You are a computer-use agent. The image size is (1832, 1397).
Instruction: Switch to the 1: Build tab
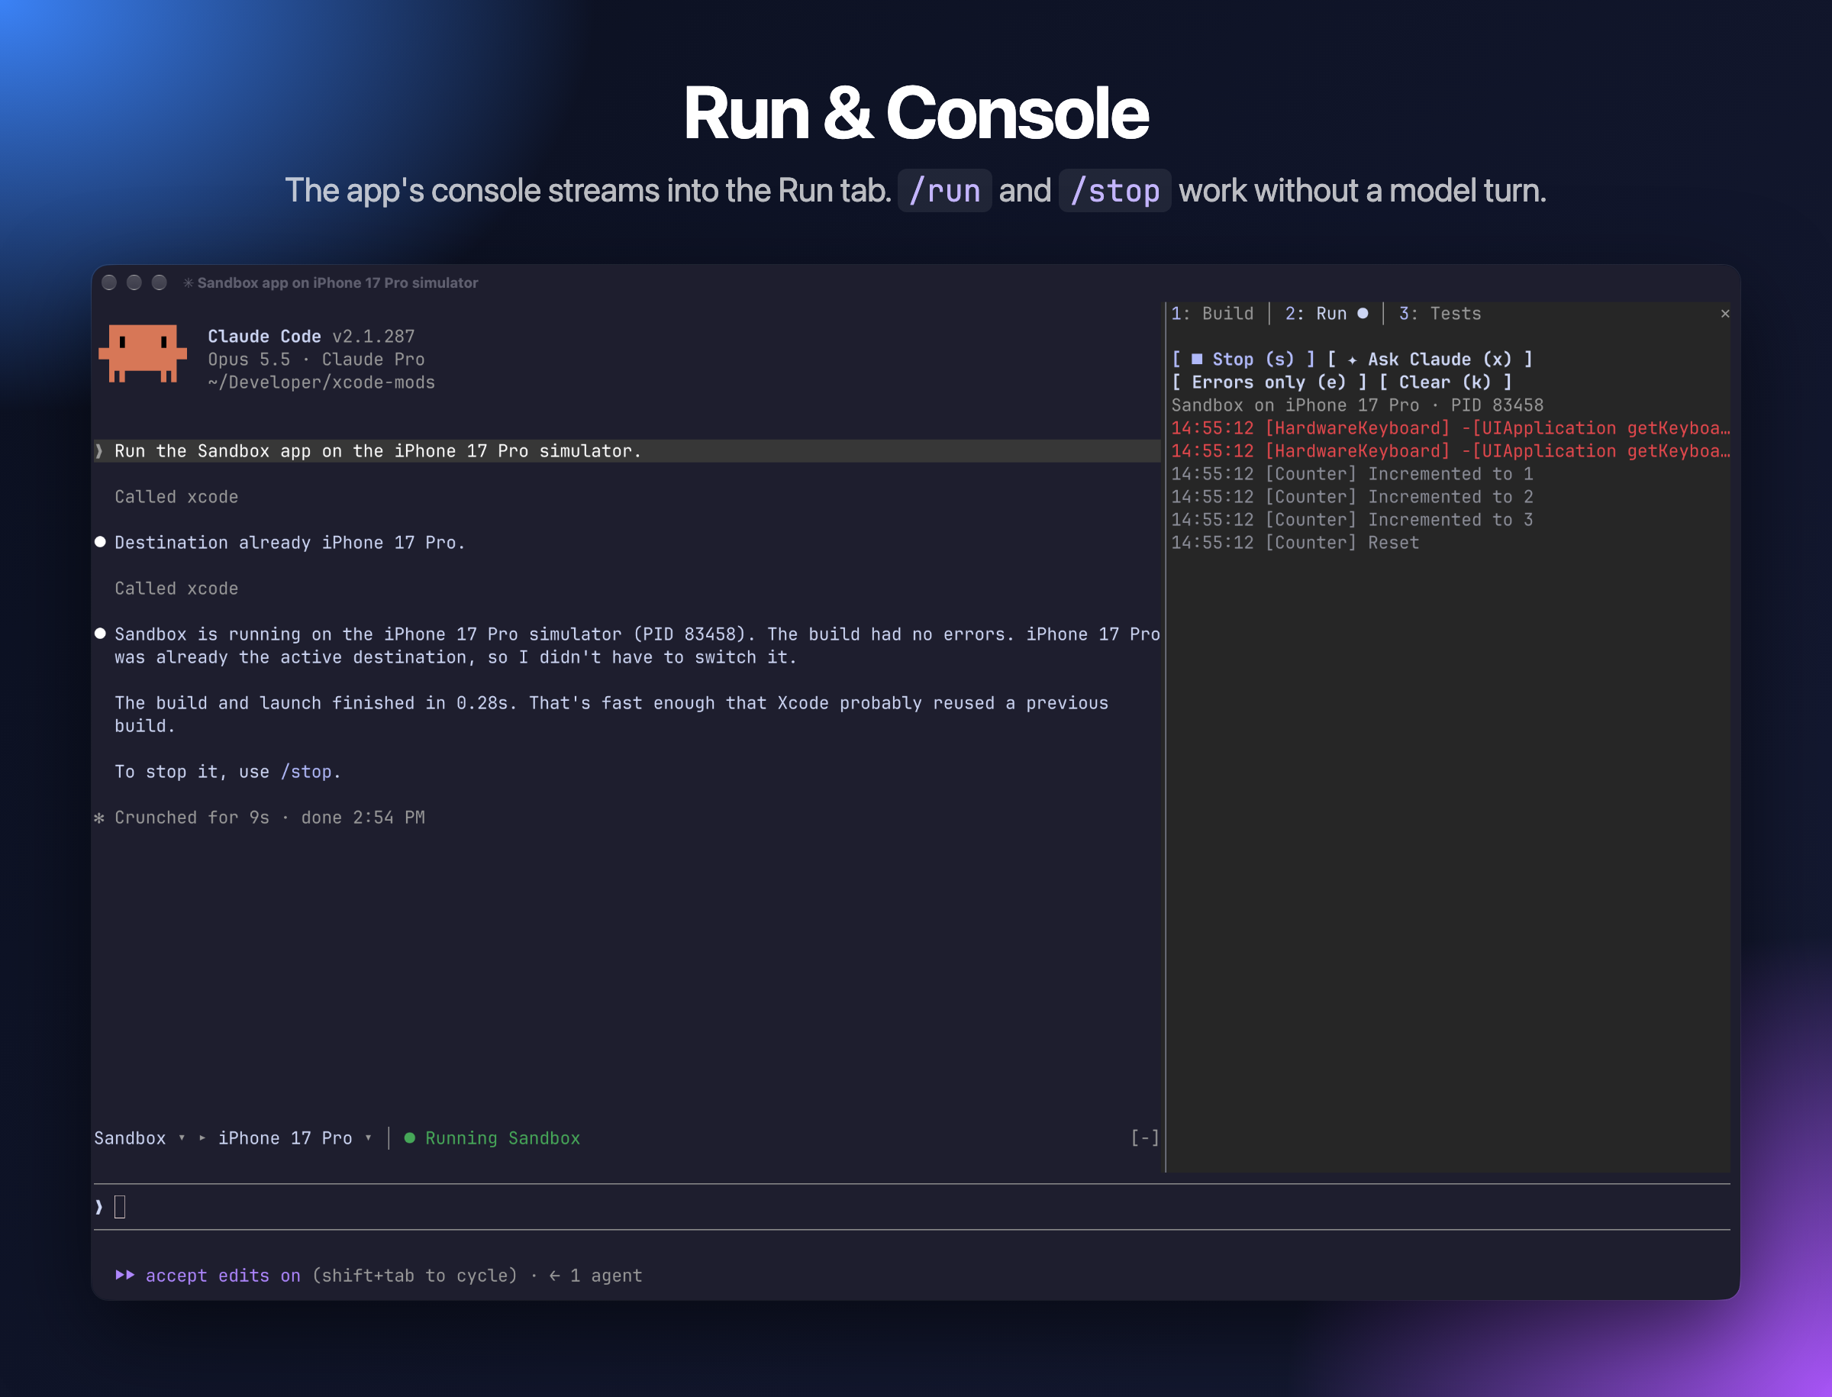(x=1212, y=314)
